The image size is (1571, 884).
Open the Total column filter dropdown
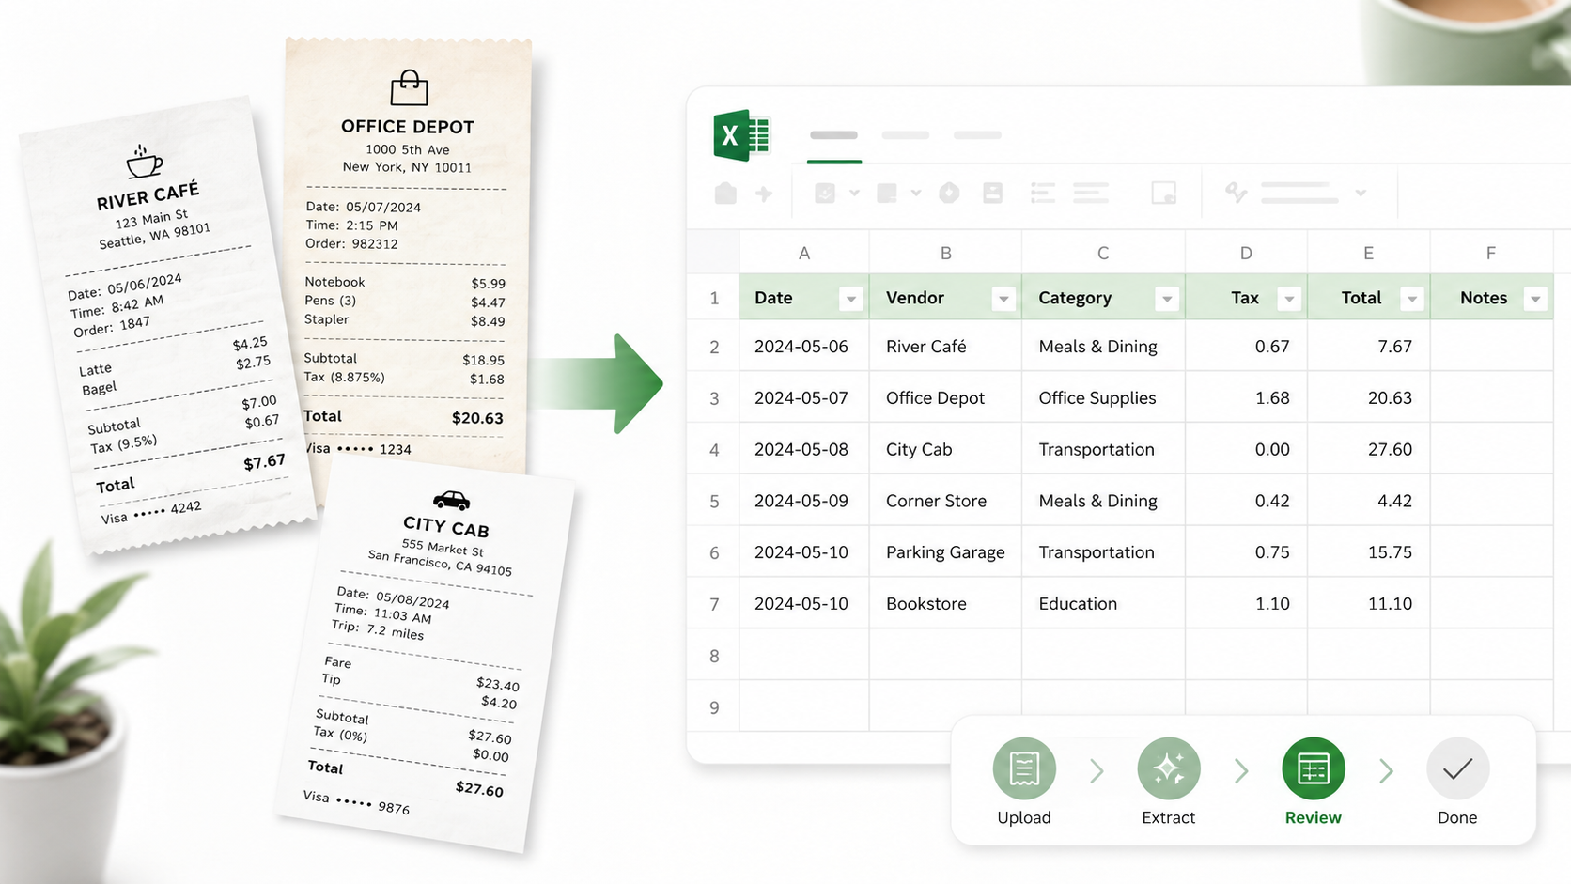1411,299
